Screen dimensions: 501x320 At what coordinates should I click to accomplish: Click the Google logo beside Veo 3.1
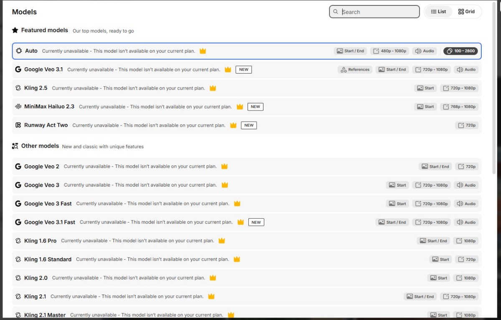[x=18, y=69]
